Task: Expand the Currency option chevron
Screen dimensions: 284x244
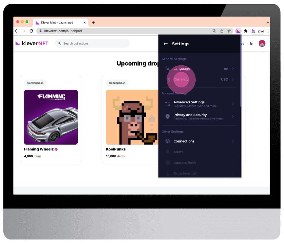Action: (233, 79)
